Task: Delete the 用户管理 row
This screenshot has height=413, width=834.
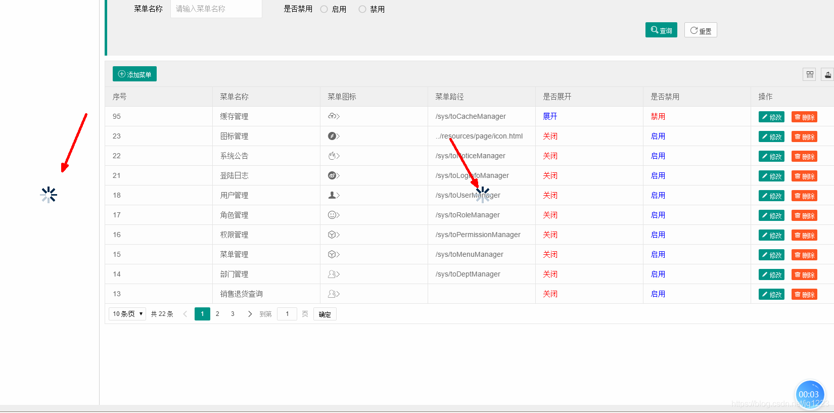Action: [804, 196]
